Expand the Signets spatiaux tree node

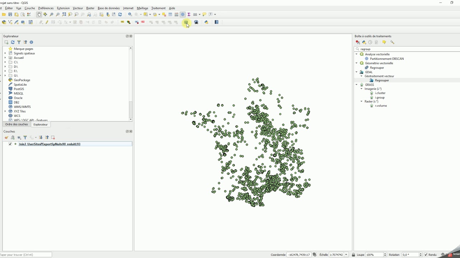point(5,53)
